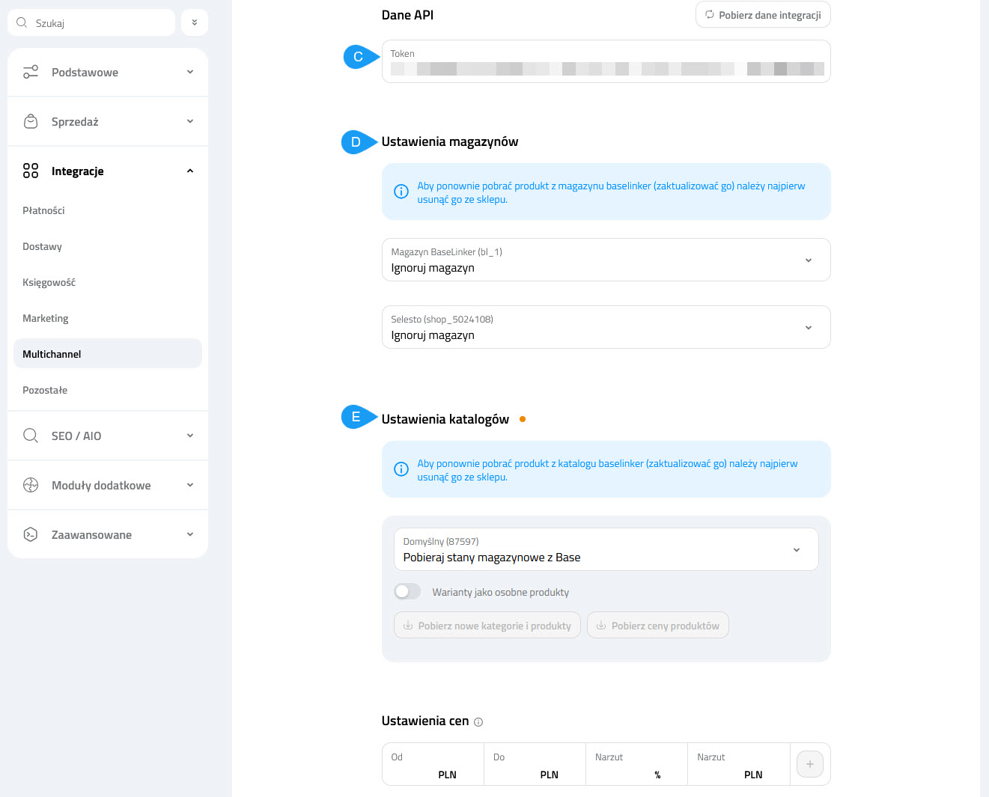Screen dimensions: 989x797
Task: Open the Multichannel menu item
Action: click(52, 353)
